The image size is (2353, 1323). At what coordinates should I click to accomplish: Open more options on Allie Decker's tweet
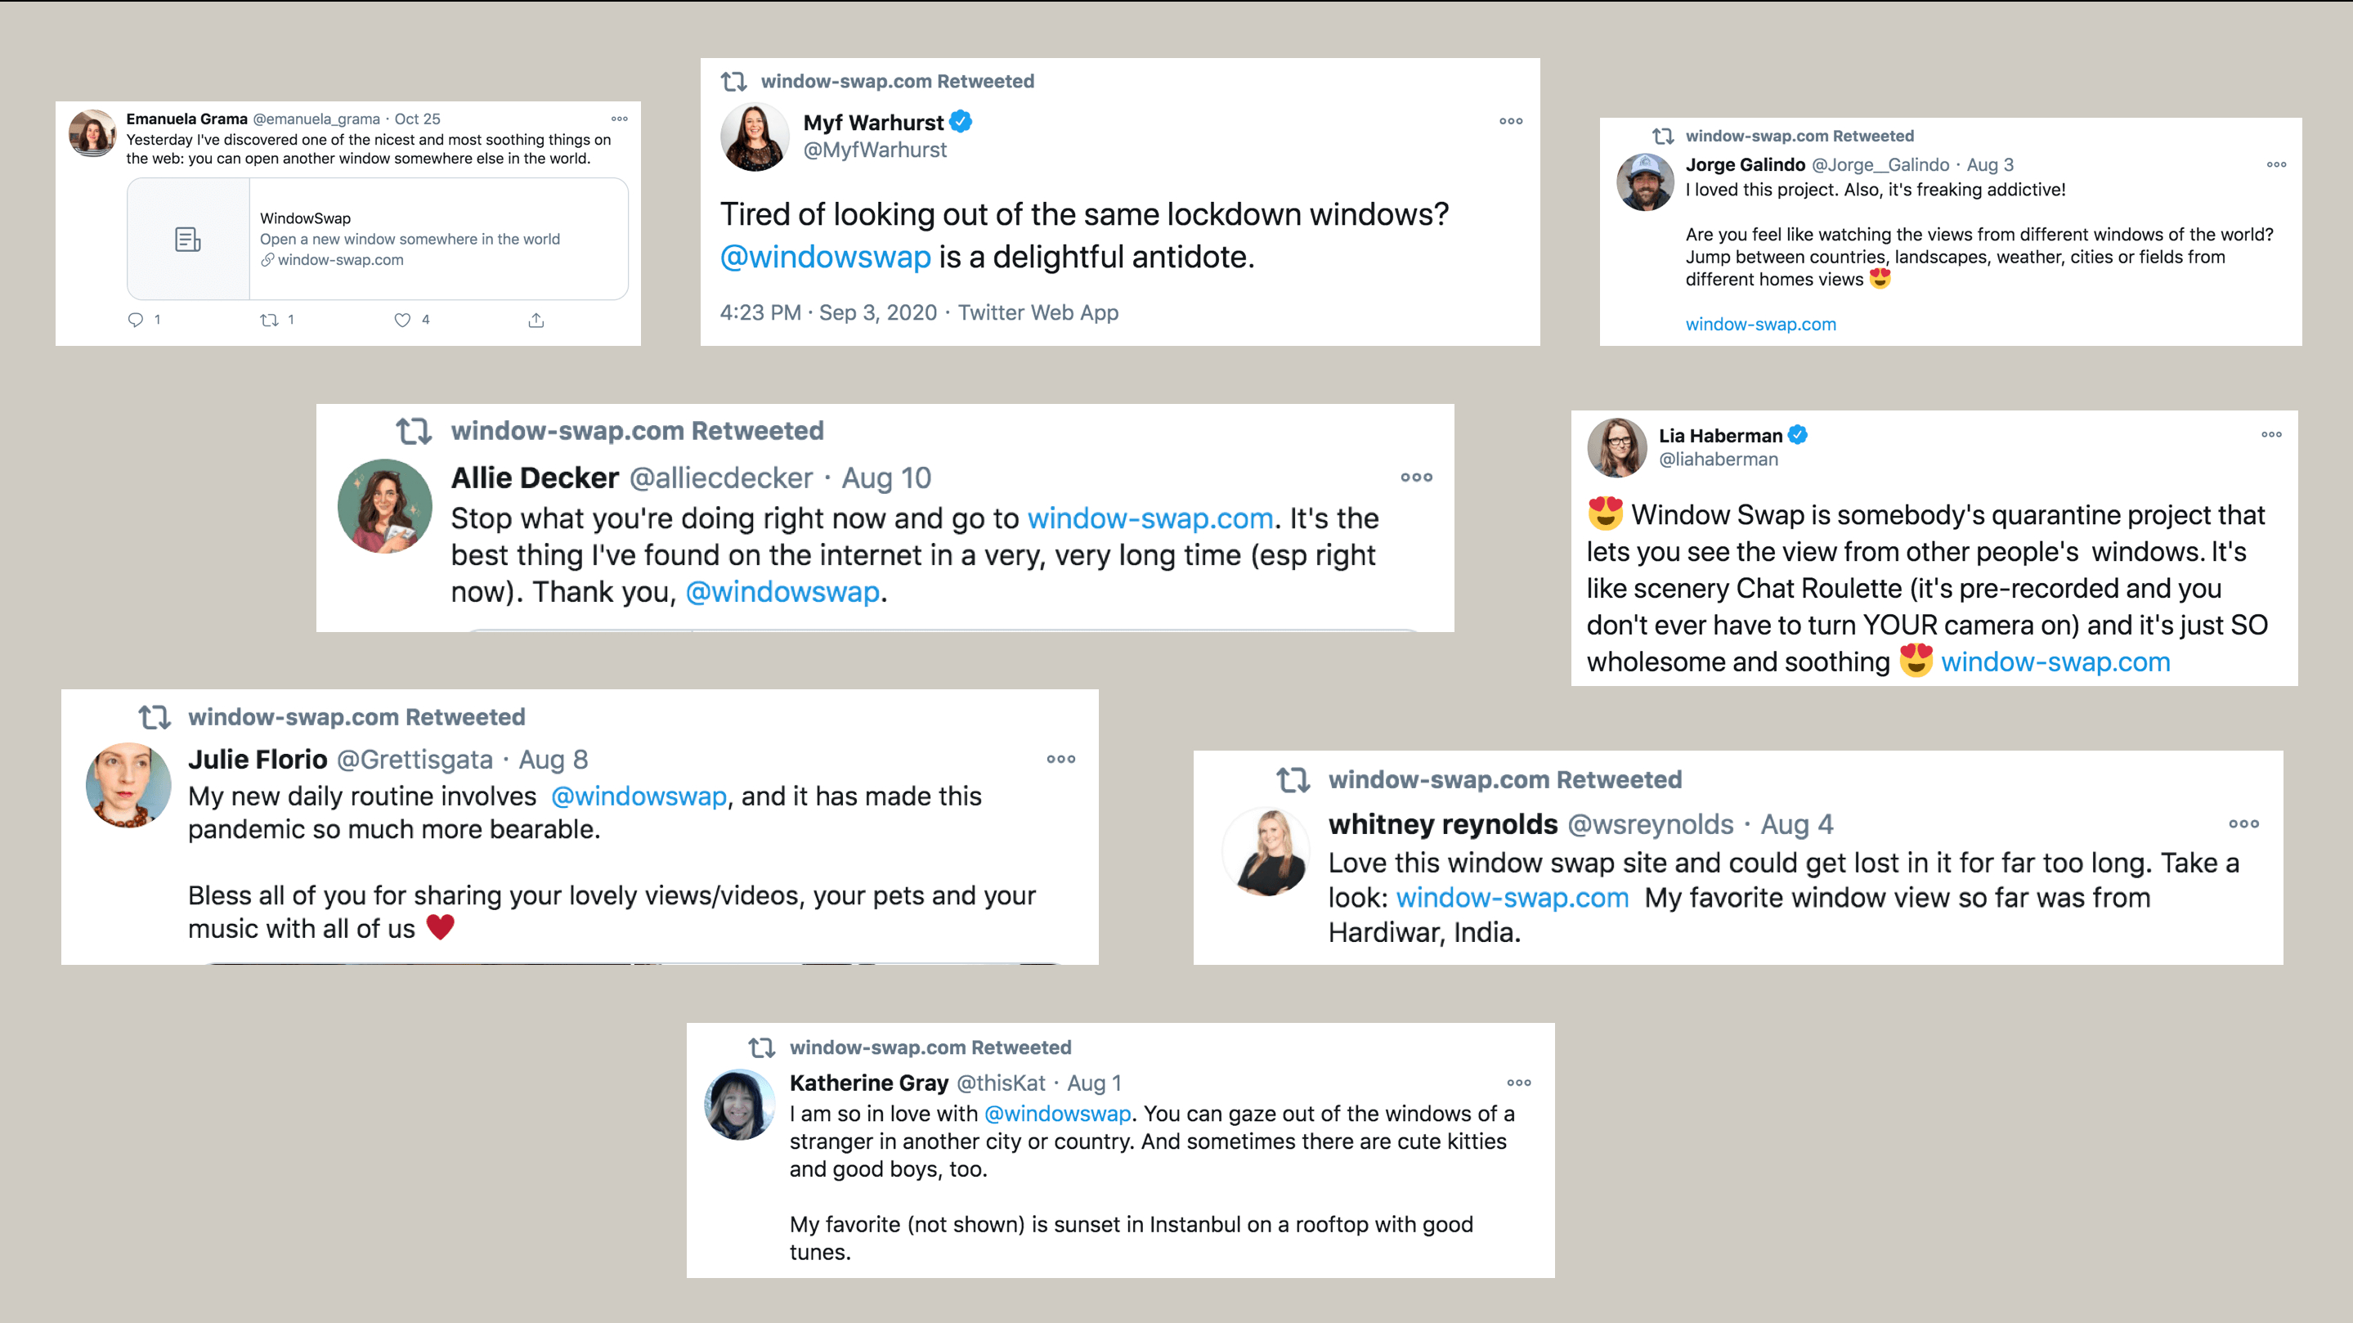tap(1417, 477)
